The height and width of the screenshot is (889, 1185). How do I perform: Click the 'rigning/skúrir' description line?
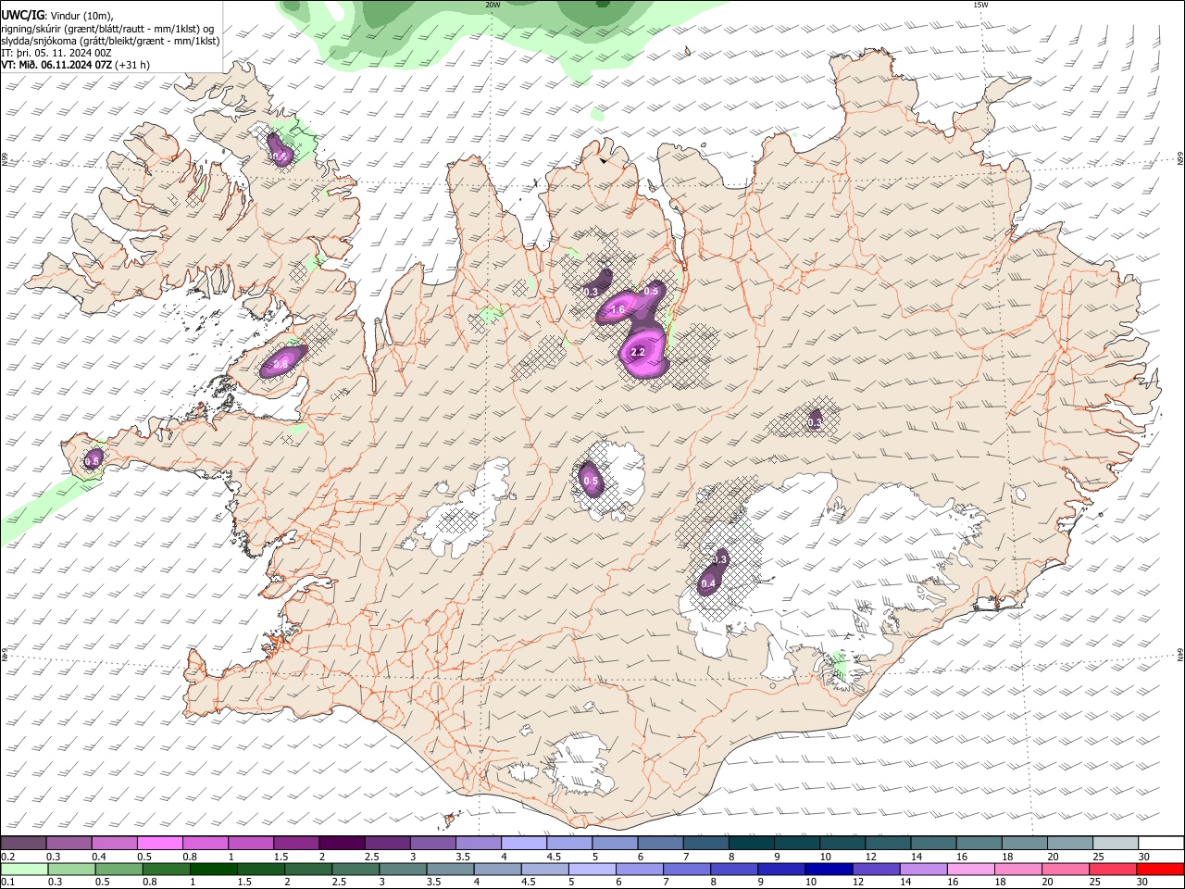108,29
